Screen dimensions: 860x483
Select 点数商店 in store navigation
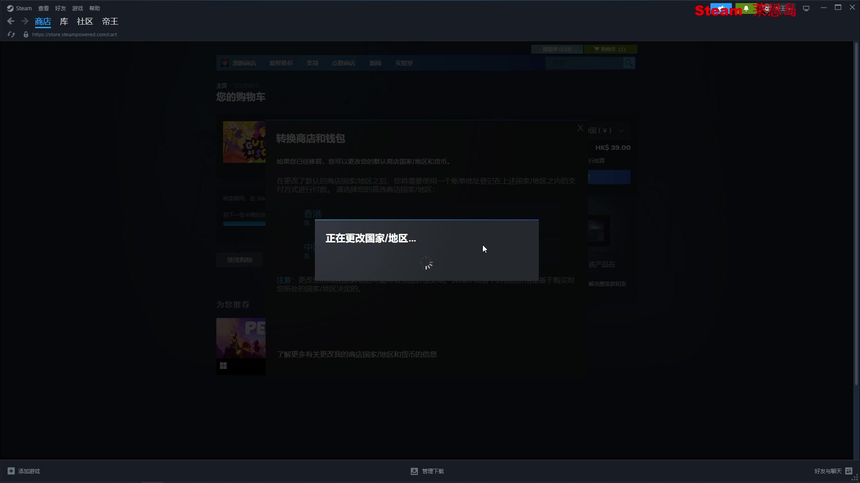coord(344,63)
